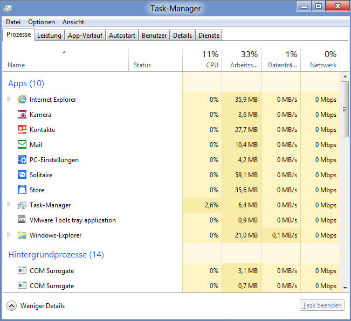Image resolution: width=351 pixels, height=321 pixels.
Task: Click the second COM Surrogate icon
Action: click(22, 285)
